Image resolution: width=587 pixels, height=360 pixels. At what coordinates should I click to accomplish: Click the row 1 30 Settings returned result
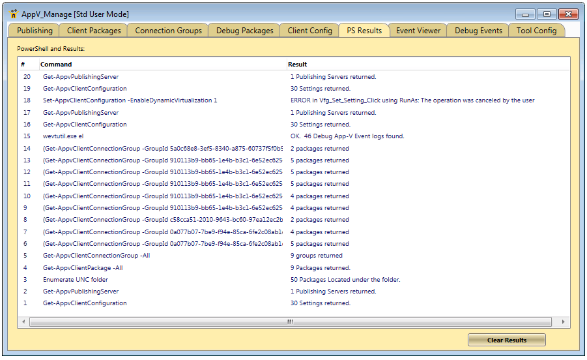(321, 303)
